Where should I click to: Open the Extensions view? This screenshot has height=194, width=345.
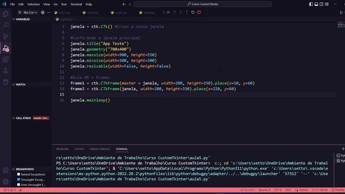[x=6, y=59]
